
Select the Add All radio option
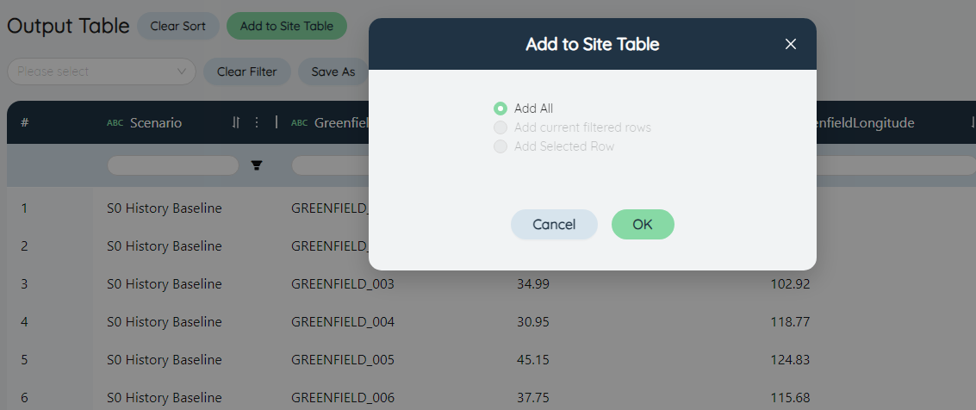click(x=500, y=109)
